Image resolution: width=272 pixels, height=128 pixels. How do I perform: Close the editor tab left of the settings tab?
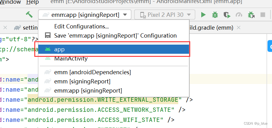(5, 28)
